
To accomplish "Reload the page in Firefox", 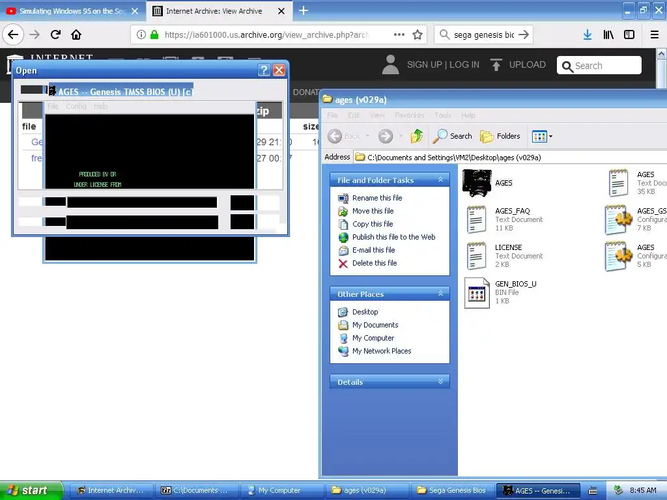I will (x=55, y=35).
